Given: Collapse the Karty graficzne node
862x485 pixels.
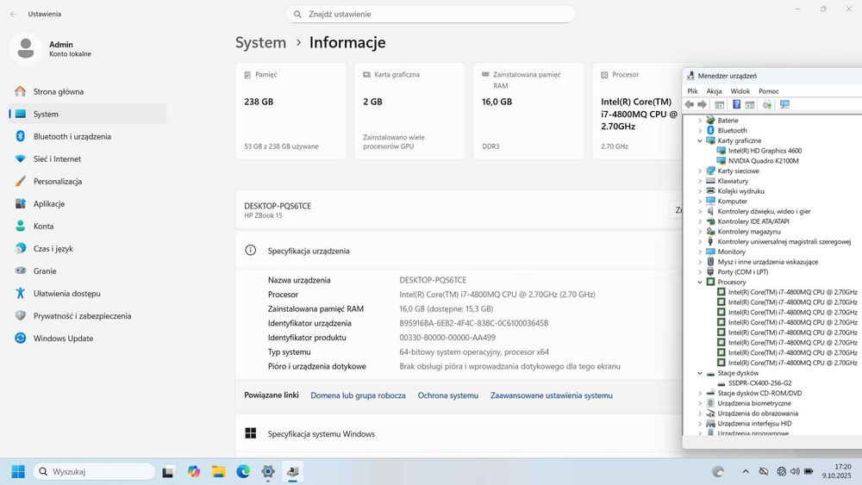Looking at the screenshot, I should click(x=700, y=140).
